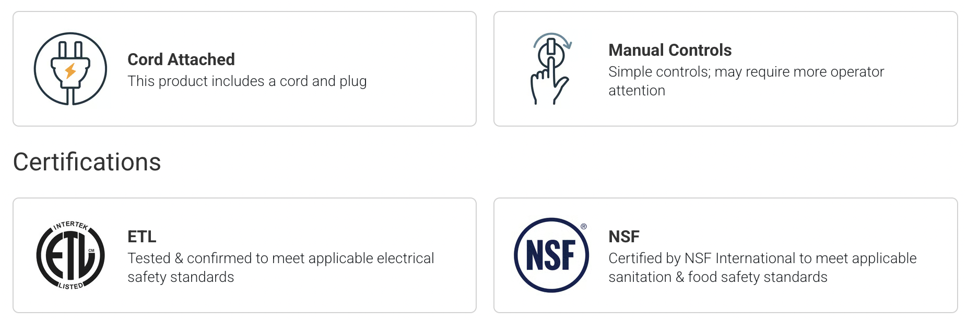The width and height of the screenshot is (967, 322).
Task: Click the ETL certification title text
Action: 142,237
